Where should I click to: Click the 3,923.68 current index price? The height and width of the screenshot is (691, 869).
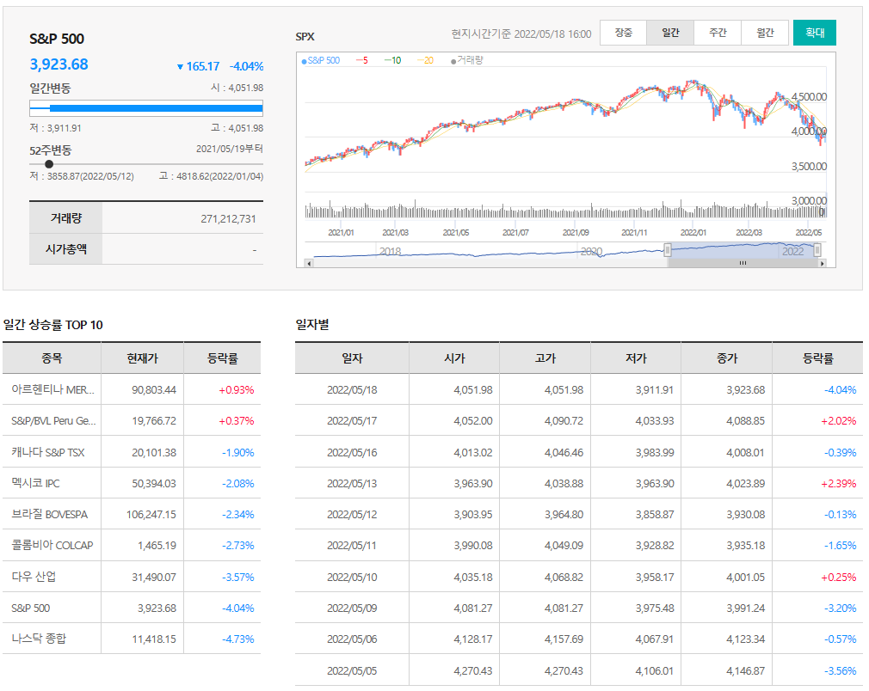(x=59, y=64)
